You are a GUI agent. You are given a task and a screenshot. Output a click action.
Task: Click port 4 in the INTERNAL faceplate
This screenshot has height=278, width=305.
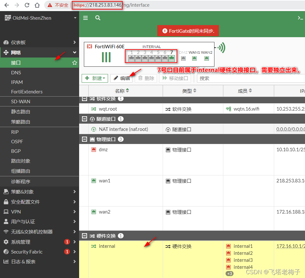tap(152, 58)
